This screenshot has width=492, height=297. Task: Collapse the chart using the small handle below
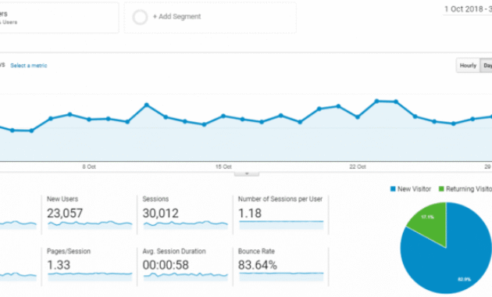pos(247,174)
